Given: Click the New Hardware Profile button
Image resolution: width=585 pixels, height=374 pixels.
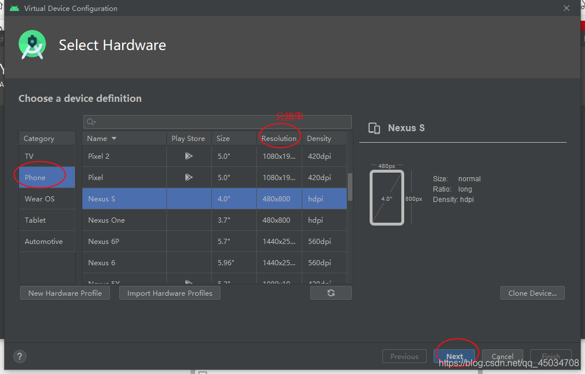Looking at the screenshot, I should [x=64, y=293].
